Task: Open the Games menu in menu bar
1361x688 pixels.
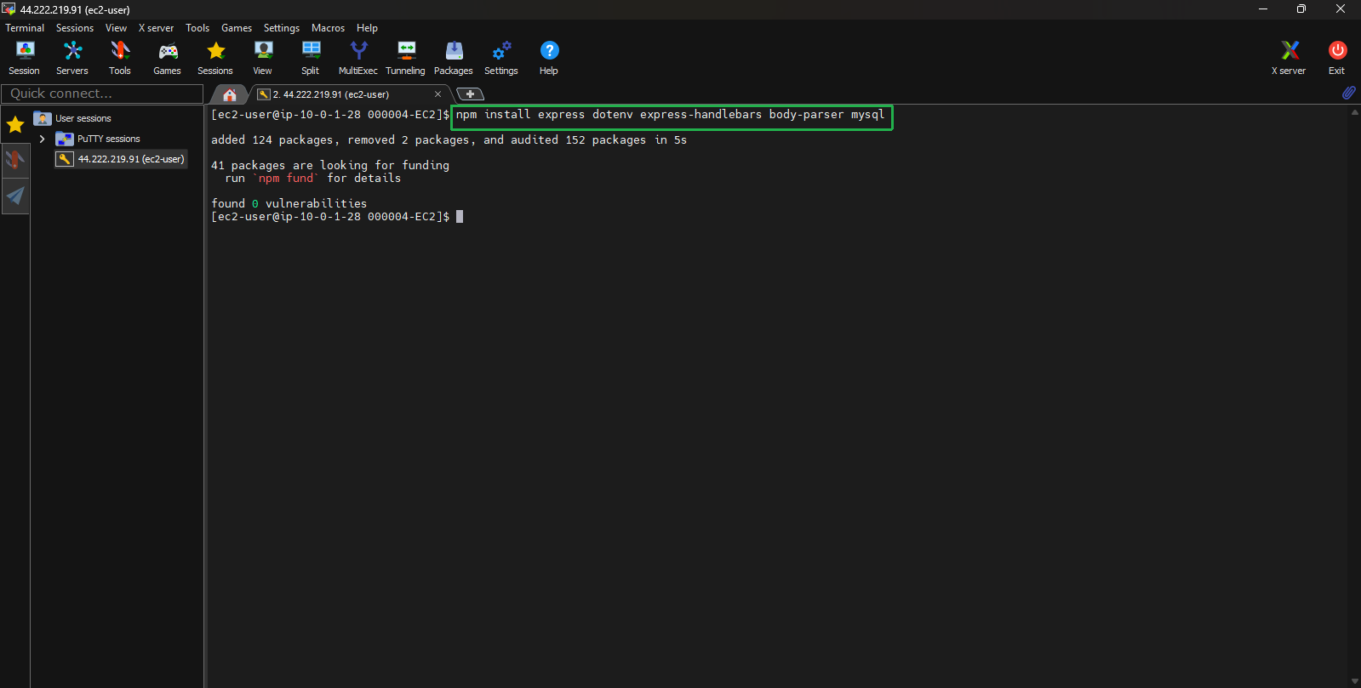Action: [x=237, y=28]
